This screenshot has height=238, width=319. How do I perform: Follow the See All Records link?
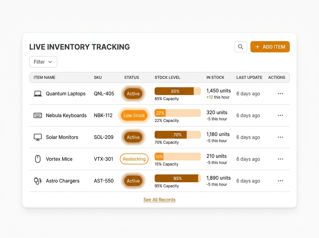coord(159,200)
